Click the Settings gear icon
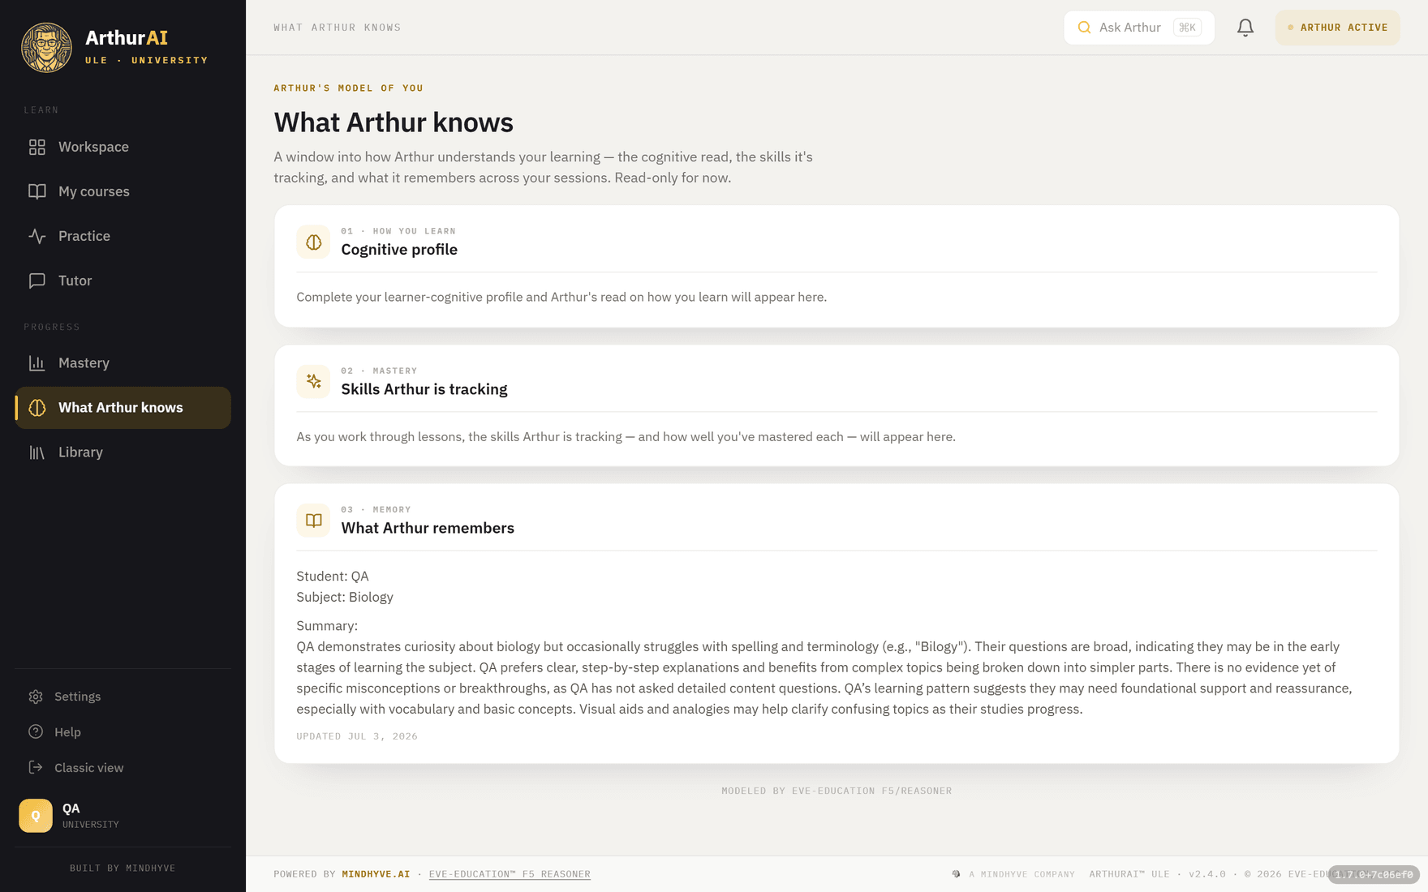Screen dimensions: 1428x892 [36, 697]
